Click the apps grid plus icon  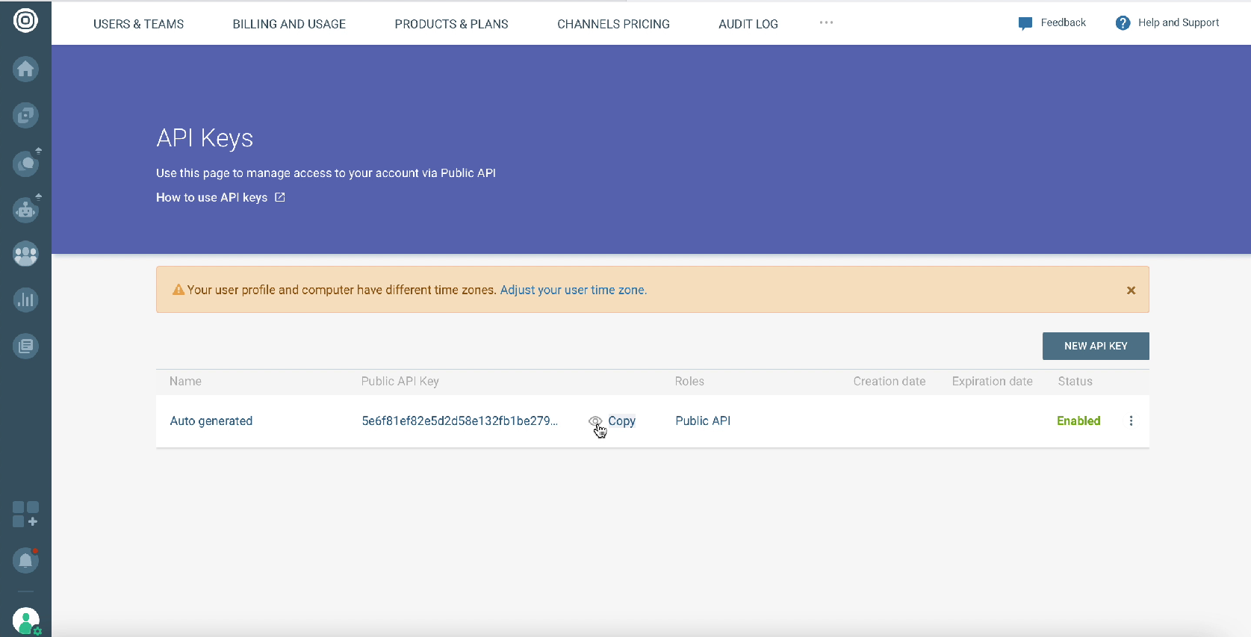25,515
